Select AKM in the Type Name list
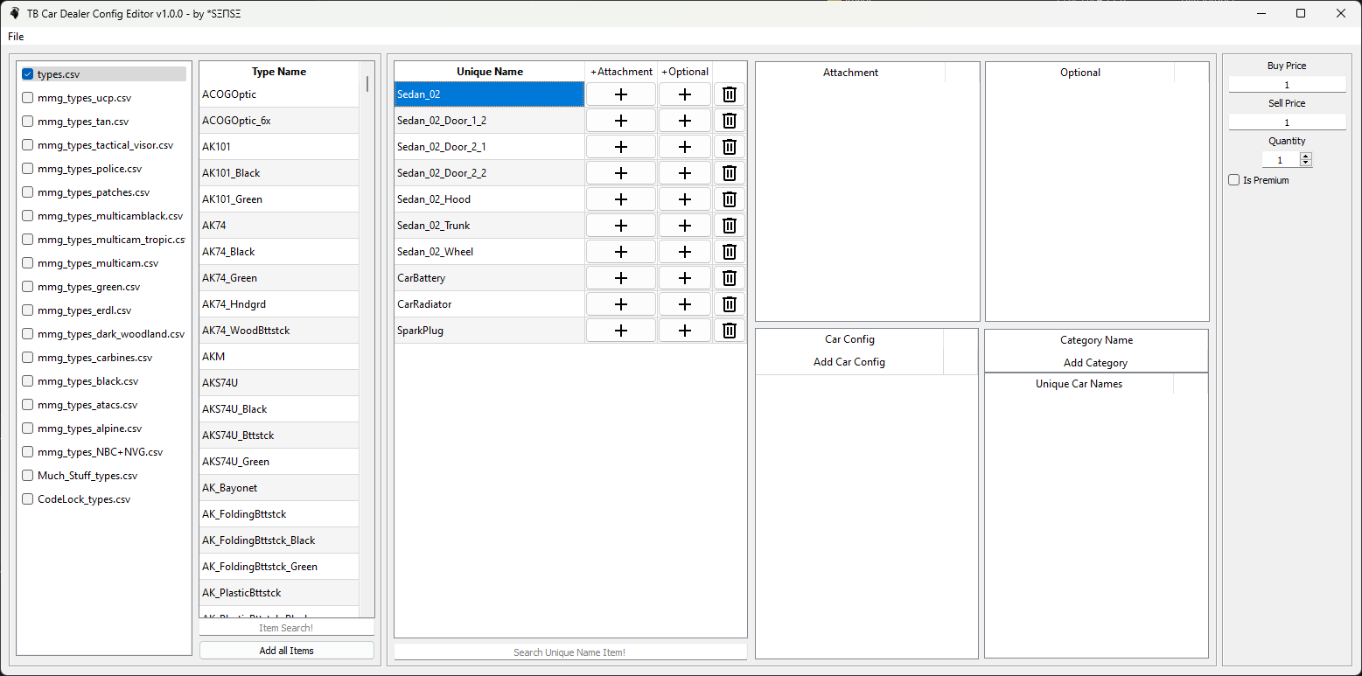This screenshot has height=676, width=1362. tap(279, 357)
